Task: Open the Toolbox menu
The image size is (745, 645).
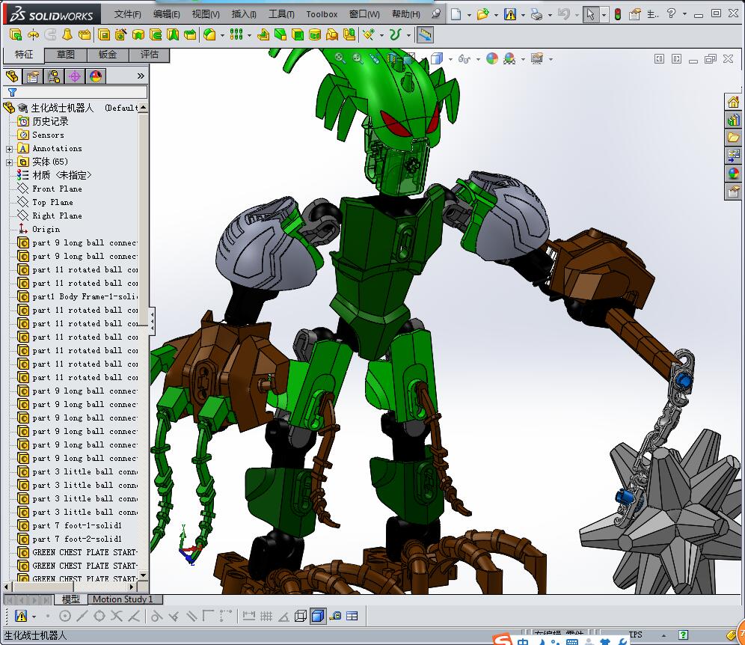Action: 322,14
